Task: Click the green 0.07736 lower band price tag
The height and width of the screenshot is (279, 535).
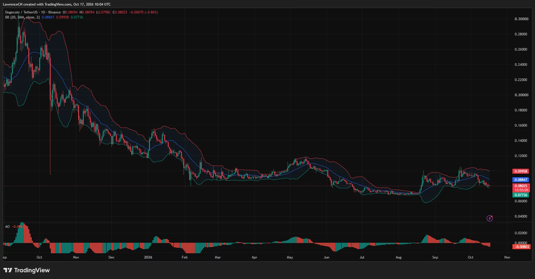Action: coord(521,195)
